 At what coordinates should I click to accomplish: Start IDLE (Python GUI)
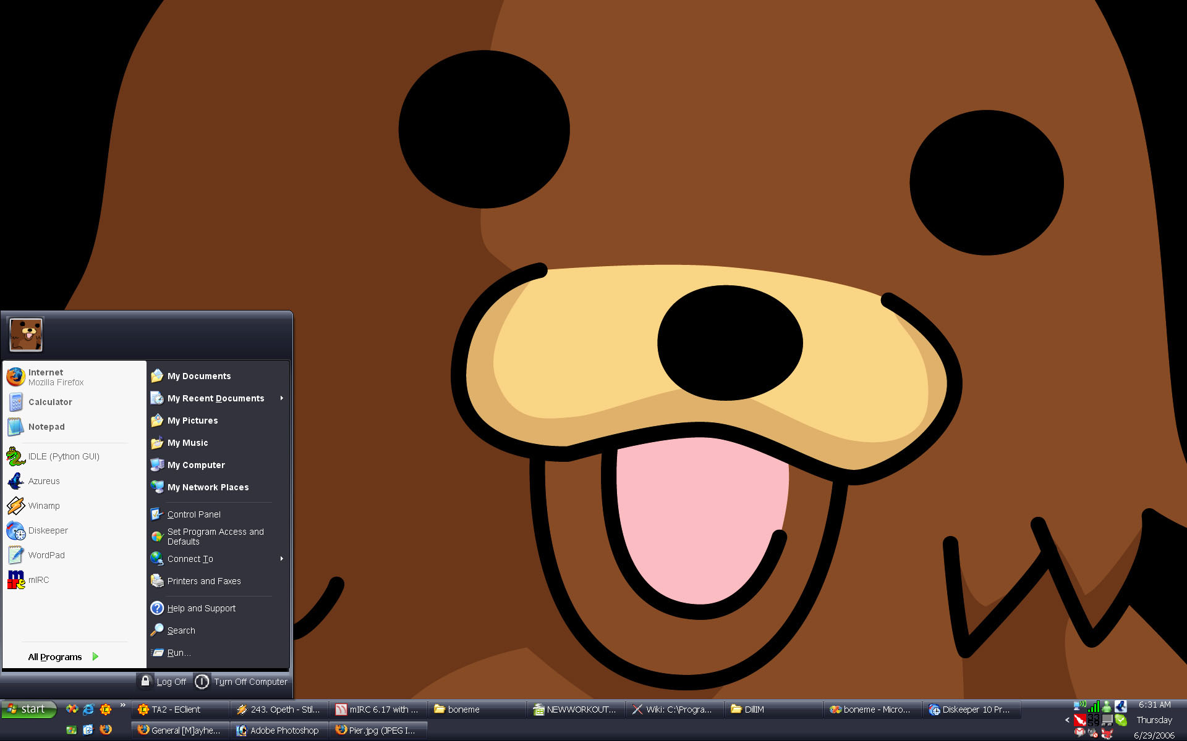74,456
